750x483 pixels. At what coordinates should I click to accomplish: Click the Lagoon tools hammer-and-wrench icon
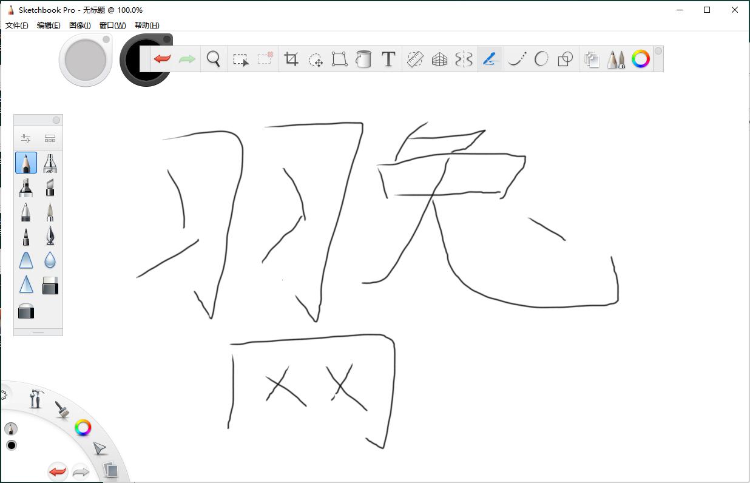coord(36,399)
